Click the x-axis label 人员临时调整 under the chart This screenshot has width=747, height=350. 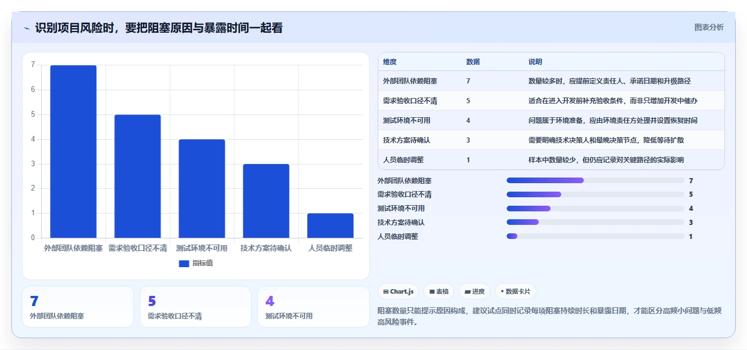[330, 248]
